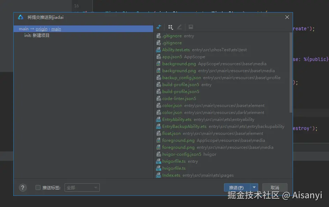Click image icon of AppScope foreground.png

point(158,140)
